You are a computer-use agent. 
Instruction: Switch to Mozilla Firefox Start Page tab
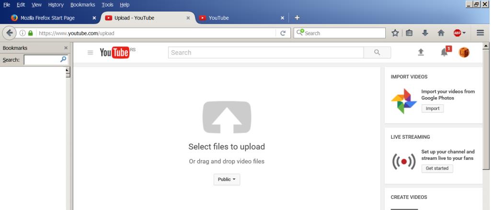click(x=48, y=18)
